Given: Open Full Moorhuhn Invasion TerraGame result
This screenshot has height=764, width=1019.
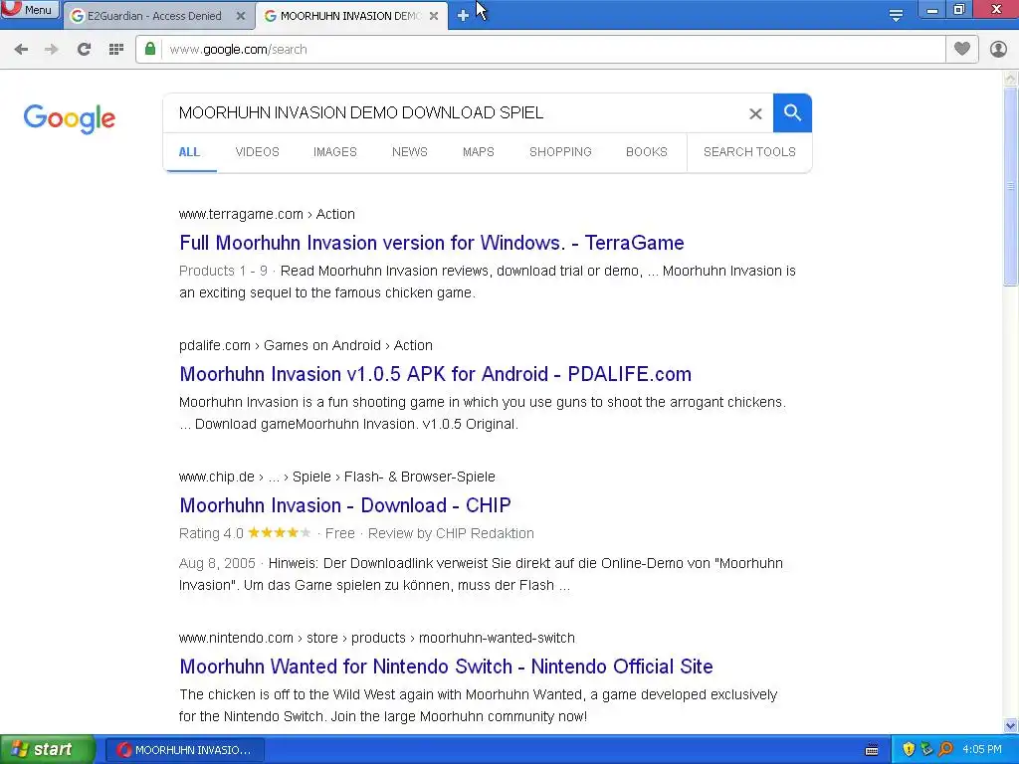Looking at the screenshot, I should click(432, 243).
